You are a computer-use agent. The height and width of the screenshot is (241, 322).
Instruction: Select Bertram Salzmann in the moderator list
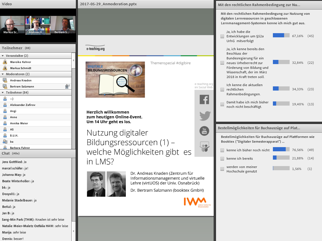tap(36, 86)
